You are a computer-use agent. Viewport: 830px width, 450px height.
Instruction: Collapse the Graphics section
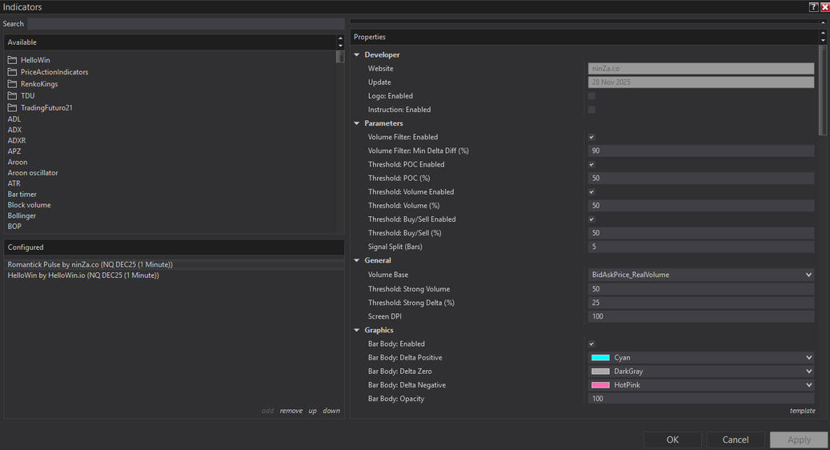(357, 330)
